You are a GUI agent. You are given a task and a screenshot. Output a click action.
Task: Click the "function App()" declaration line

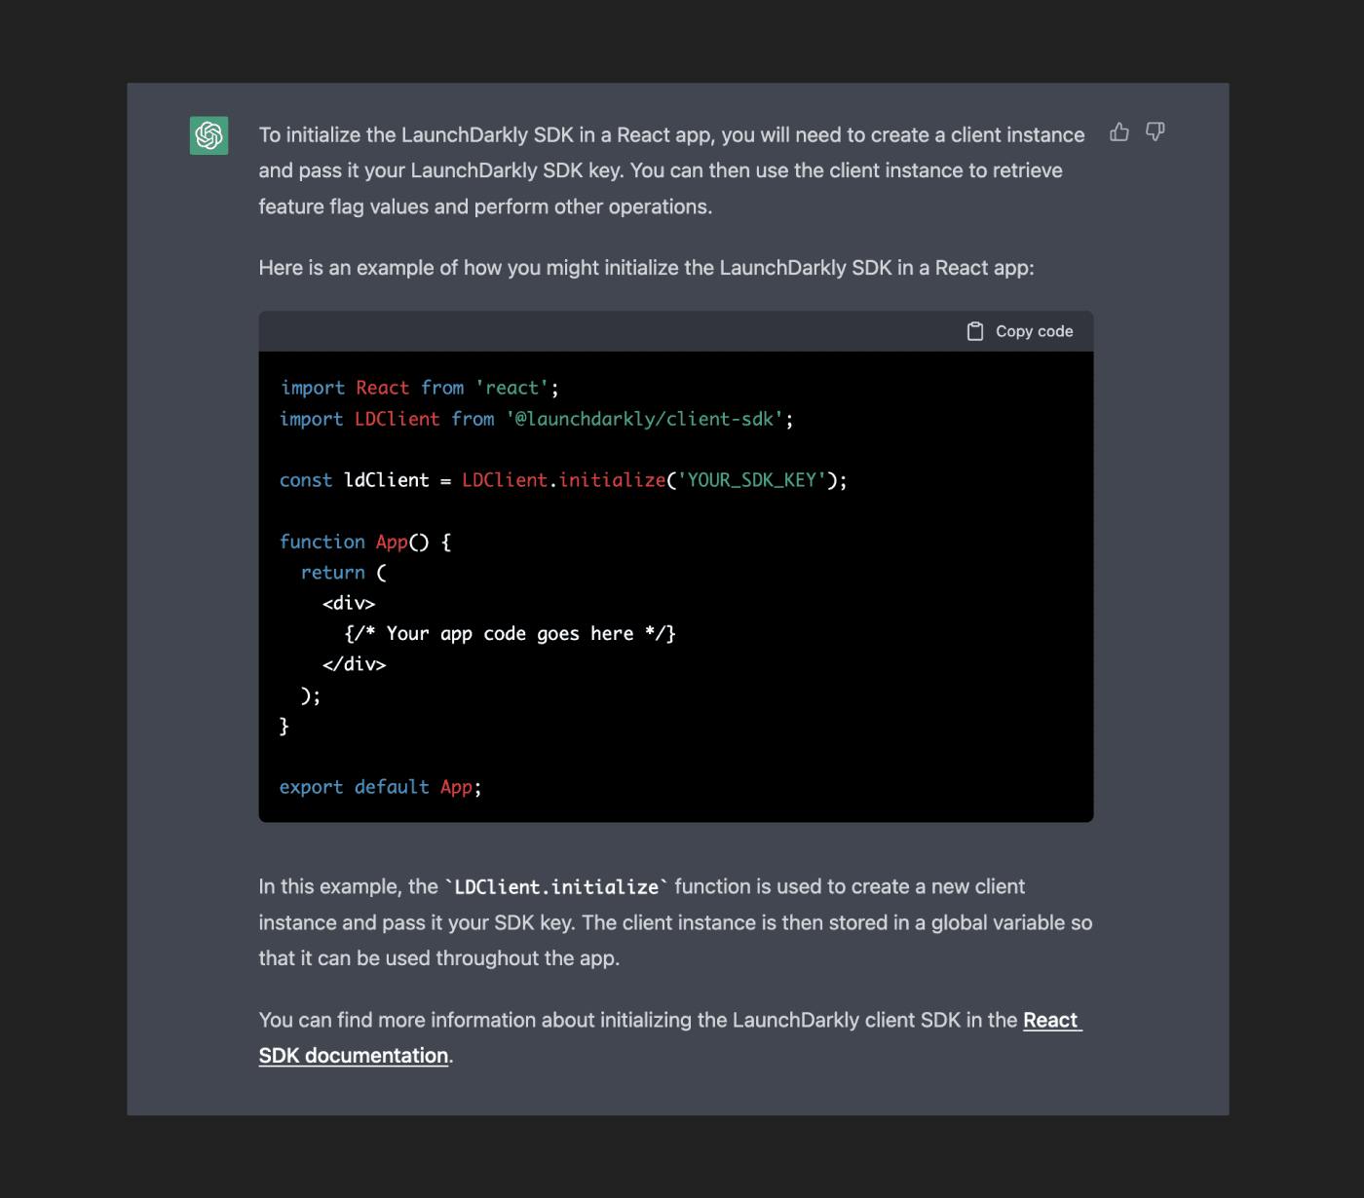tap(364, 542)
